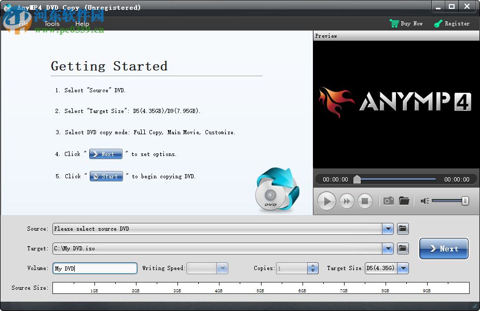Click the folder browse icon beside Source field
The height and width of the screenshot is (311, 480).
tap(403, 229)
